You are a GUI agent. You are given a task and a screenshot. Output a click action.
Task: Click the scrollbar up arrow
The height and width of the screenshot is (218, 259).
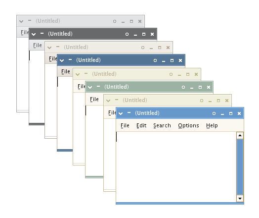[240, 135]
